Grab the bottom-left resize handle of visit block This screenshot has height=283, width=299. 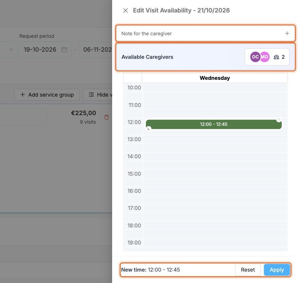coord(148,129)
